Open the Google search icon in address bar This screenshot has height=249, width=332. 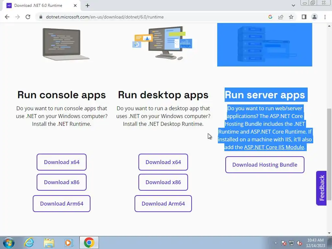270,17
